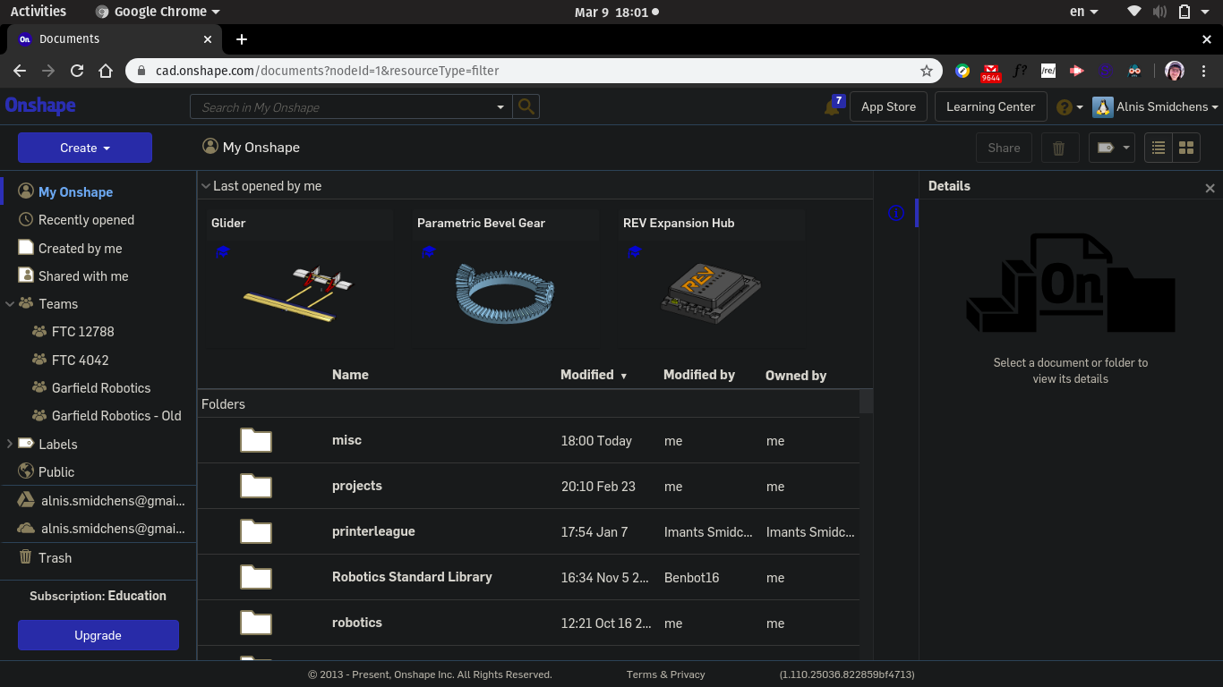Viewport: 1223px width, 687px height.
Task: Switch to list view
Action: click(x=1159, y=148)
